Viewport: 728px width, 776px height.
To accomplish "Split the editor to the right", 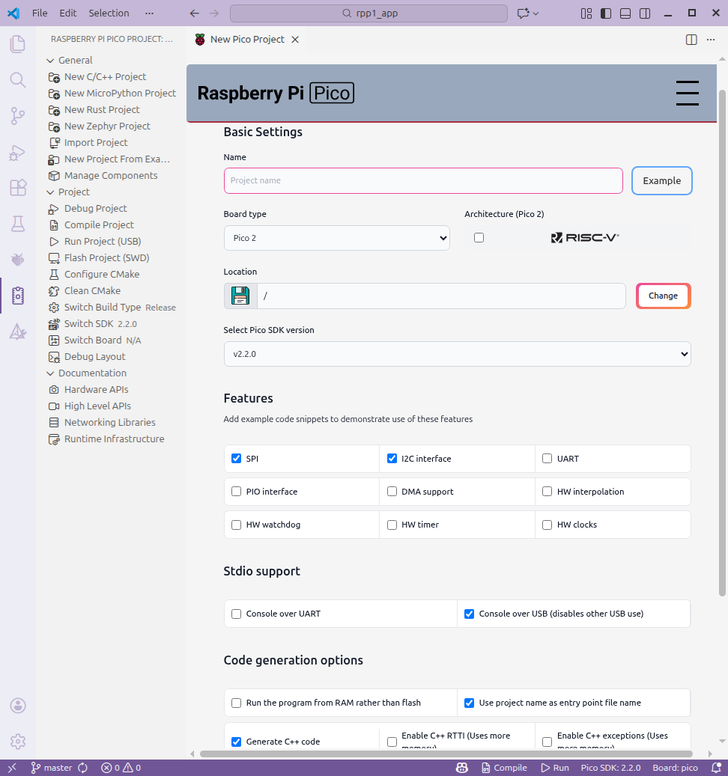I will point(691,40).
